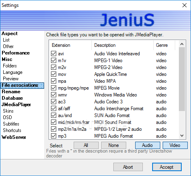The width and height of the screenshot is (191, 176).
Task: Open the Rename settings category
Action: 11,92
